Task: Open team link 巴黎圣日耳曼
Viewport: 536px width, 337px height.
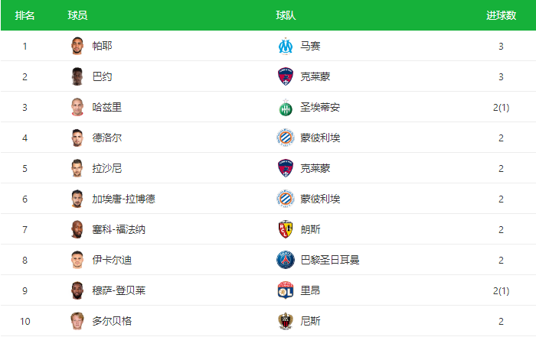Action: [x=330, y=260]
